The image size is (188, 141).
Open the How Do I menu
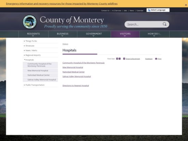click(155, 34)
